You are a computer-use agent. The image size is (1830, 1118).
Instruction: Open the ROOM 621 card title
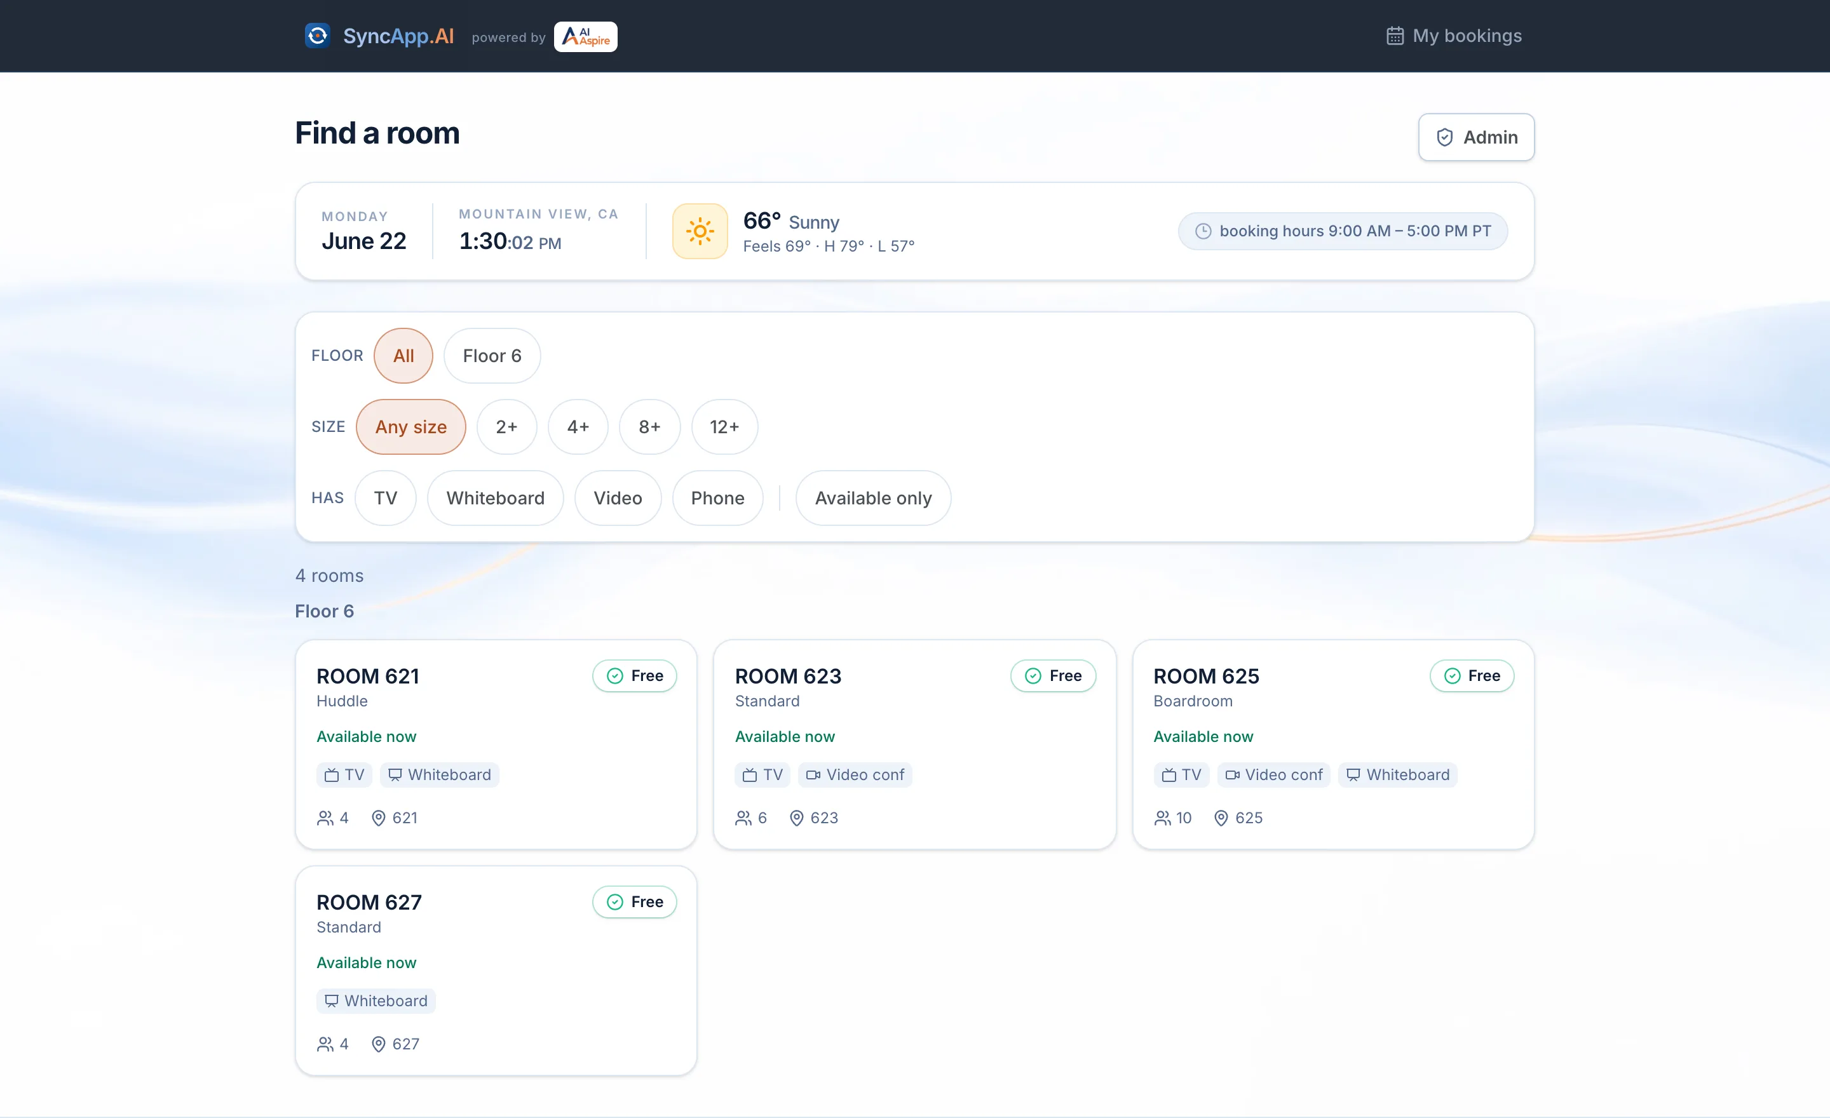(368, 677)
